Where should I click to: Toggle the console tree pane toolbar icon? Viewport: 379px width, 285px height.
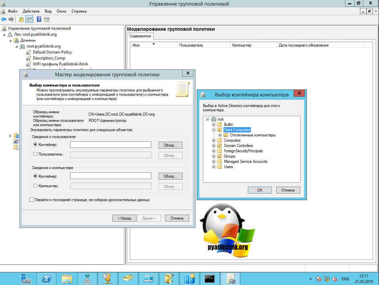pyautogui.click(x=29, y=19)
